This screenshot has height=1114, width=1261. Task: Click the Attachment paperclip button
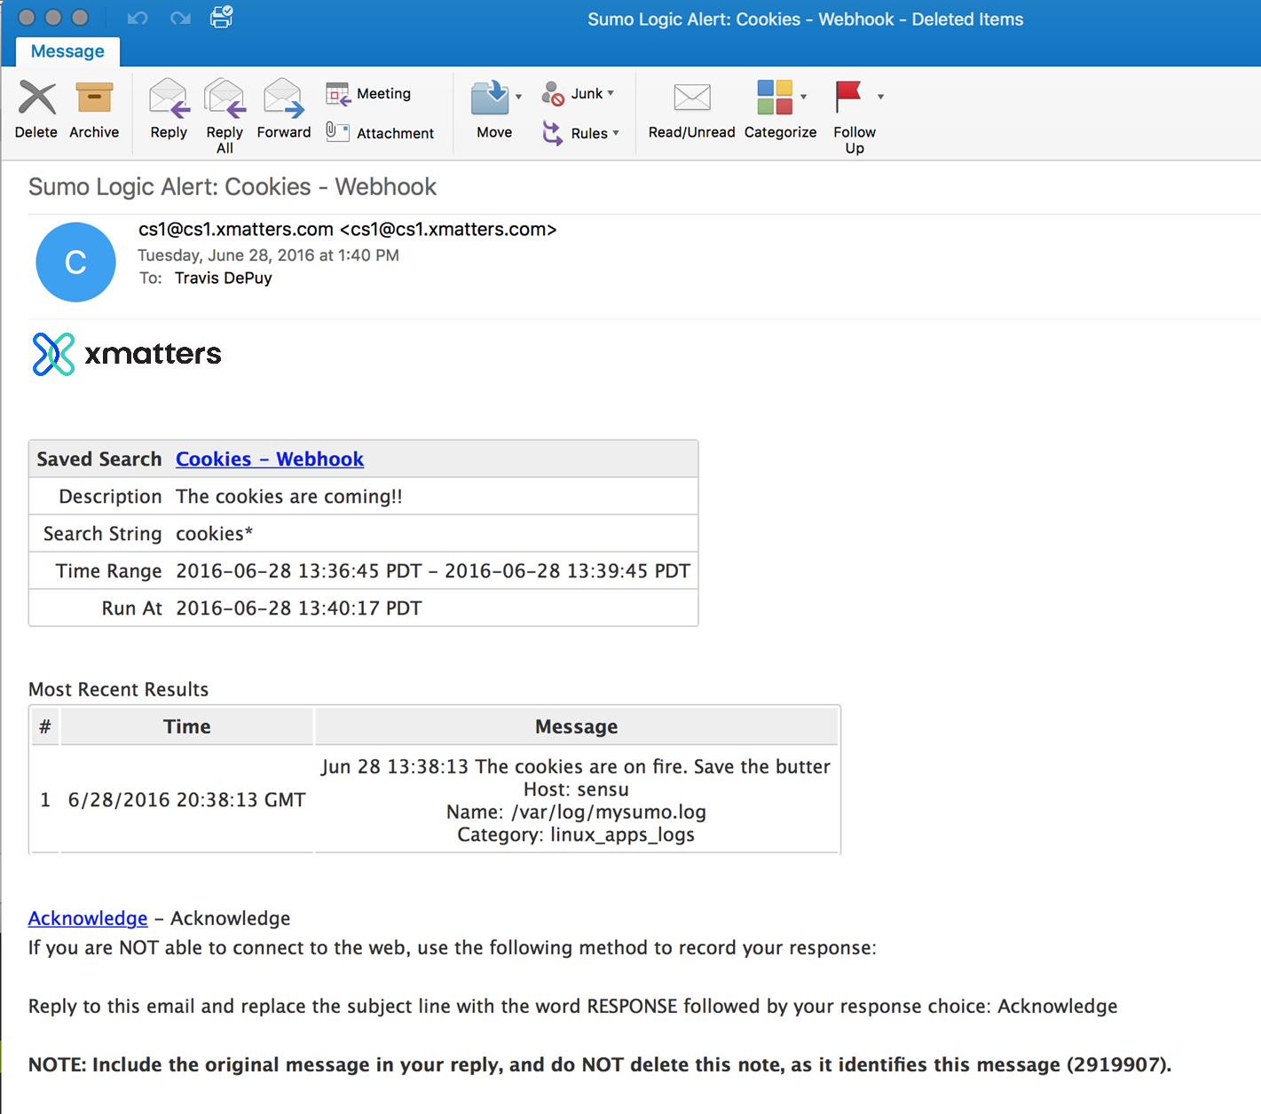pyautogui.click(x=380, y=133)
